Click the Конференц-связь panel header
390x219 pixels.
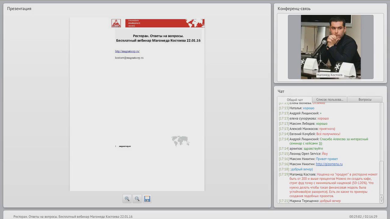[294, 9]
